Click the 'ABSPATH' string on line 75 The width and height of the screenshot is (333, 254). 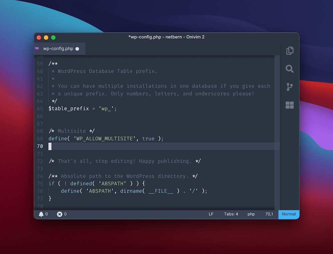[112, 184]
